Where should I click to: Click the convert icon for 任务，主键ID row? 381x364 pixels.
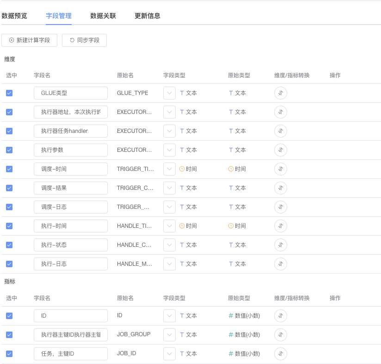(x=281, y=353)
